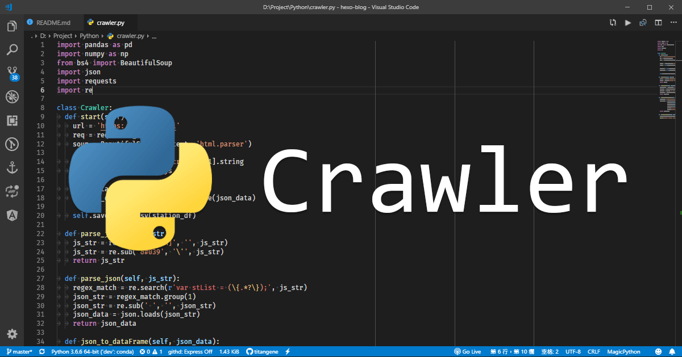Image resolution: width=682 pixels, height=357 pixels.
Task: Expand the 'Project' breadcrumb
Action: coord(63,36)
